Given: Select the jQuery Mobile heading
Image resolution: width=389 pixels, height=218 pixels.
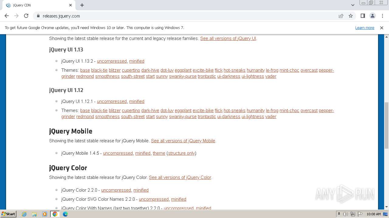Looking at the screenshot, I should click(71, 131).
